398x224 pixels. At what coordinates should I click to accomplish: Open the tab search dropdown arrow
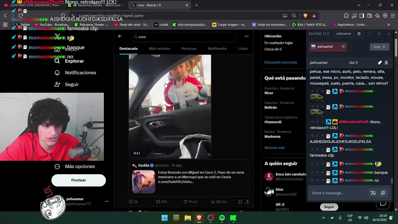359,5
